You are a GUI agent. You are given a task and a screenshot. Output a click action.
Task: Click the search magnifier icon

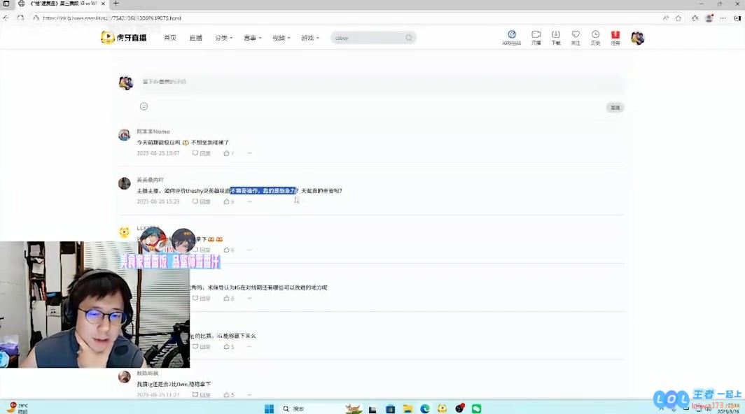pyautogui.click(x=409, y=38)
